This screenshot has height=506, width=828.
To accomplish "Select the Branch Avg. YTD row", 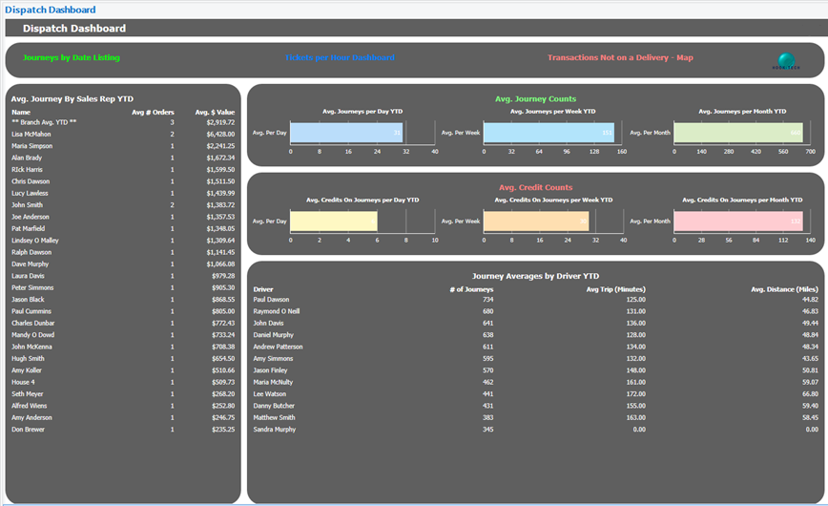I will (x=123, y=122).
